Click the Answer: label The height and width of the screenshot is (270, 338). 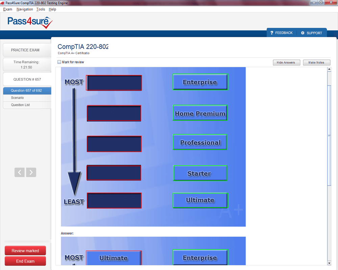tap(67, 234)
